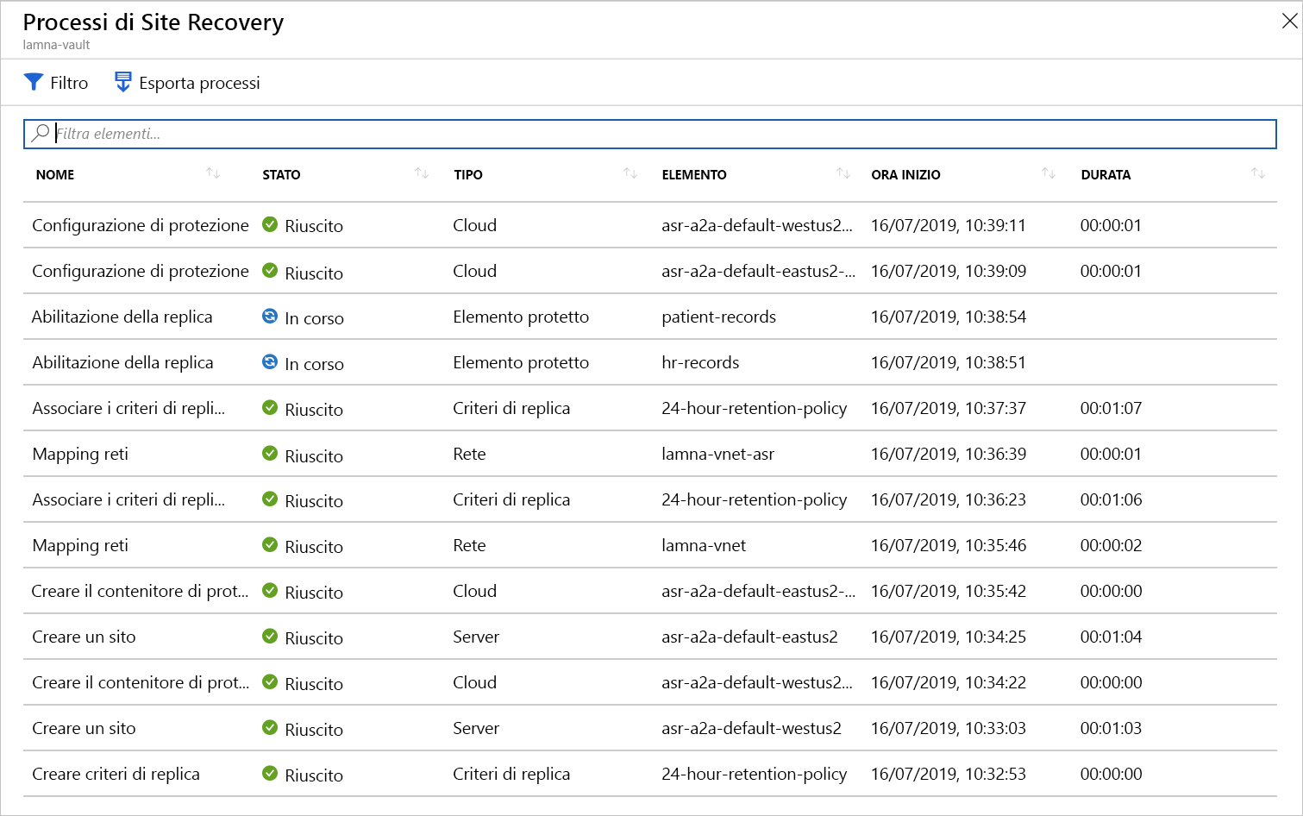Sort by ELEMENTO column arrows
This screenshot has height=816, width=1303.
point(843,173)
